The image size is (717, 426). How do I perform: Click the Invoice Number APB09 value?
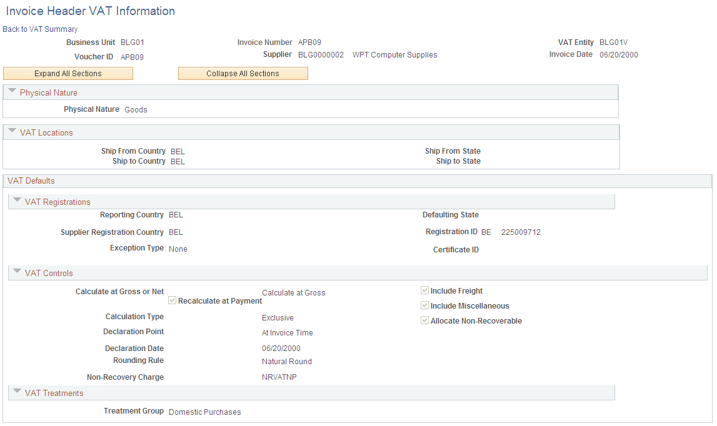tap(309, 42)
